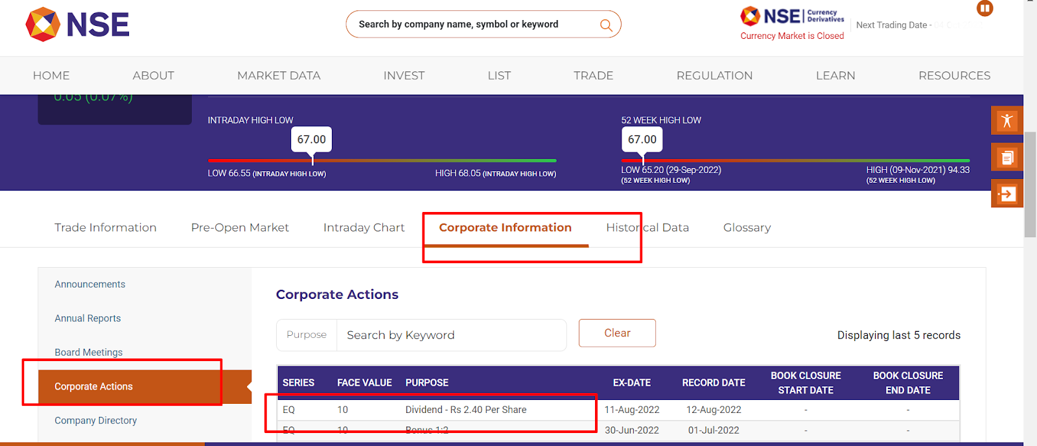
Task: Open the accessibility icon on right sidebar
Action: tap(1007, 121)
